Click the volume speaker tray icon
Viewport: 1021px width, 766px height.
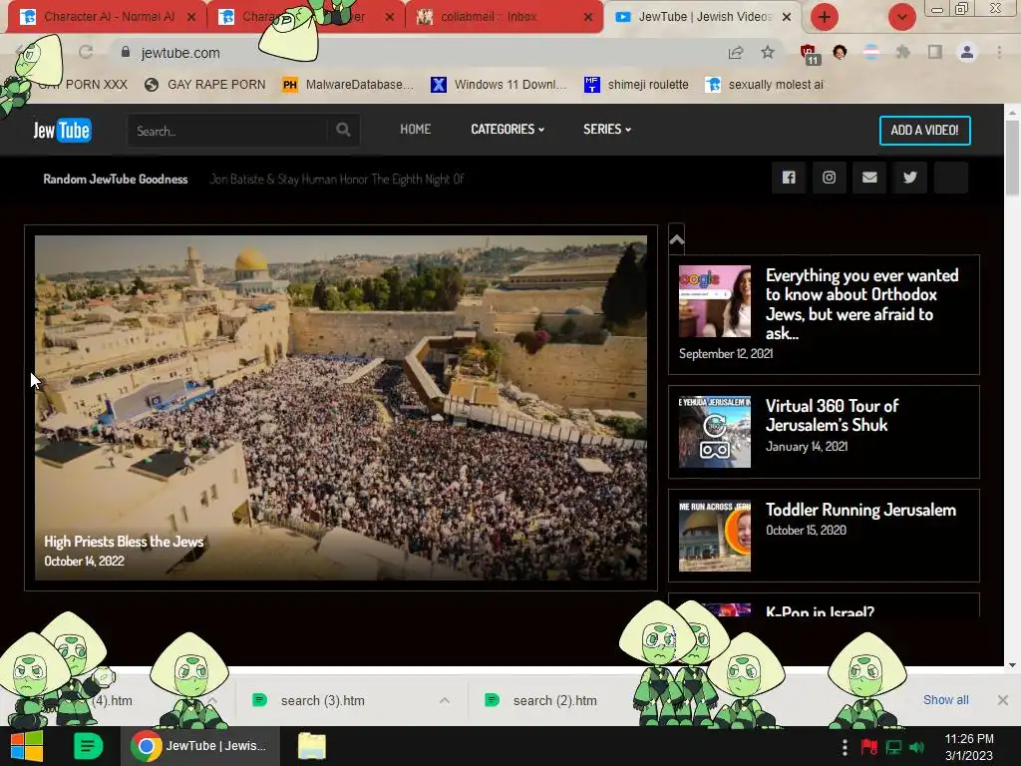917,747
